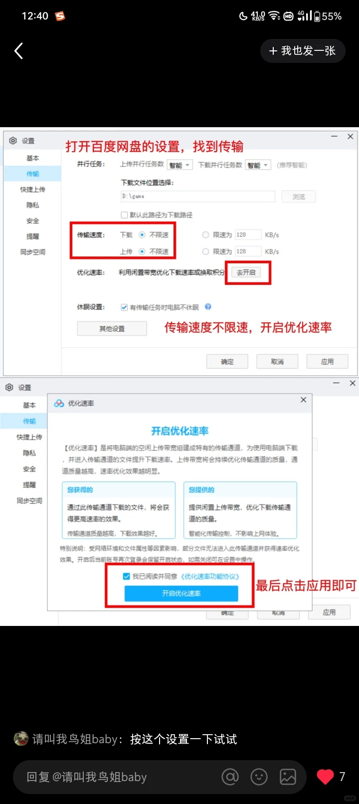Viewport: 359px width, 804px height.
Task: Click the (推荐智能) hint text
Action: tap(292, 165)
